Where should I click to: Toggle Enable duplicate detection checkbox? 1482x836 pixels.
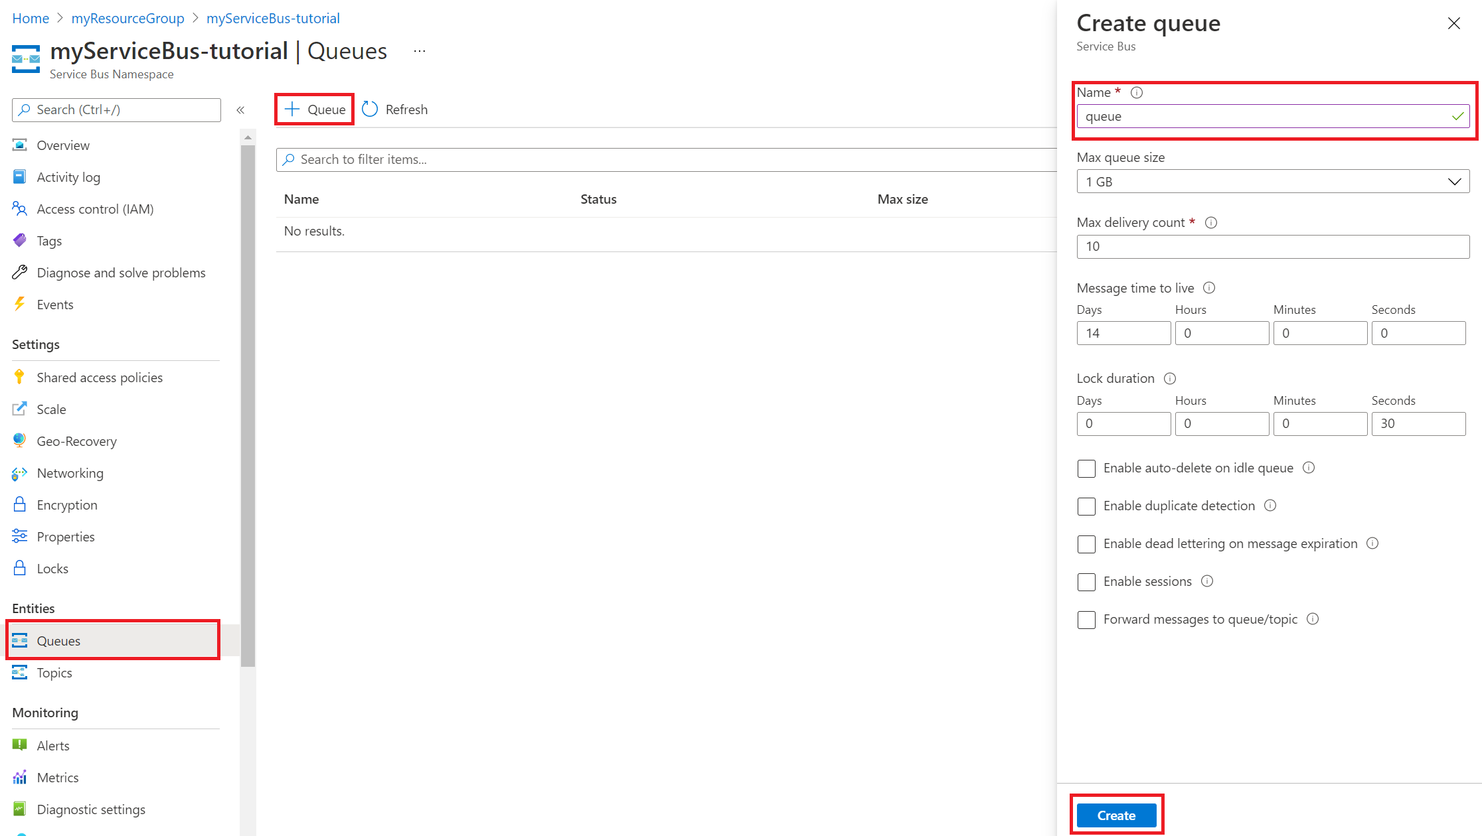pyautogui.click(x=1087, y=506)
